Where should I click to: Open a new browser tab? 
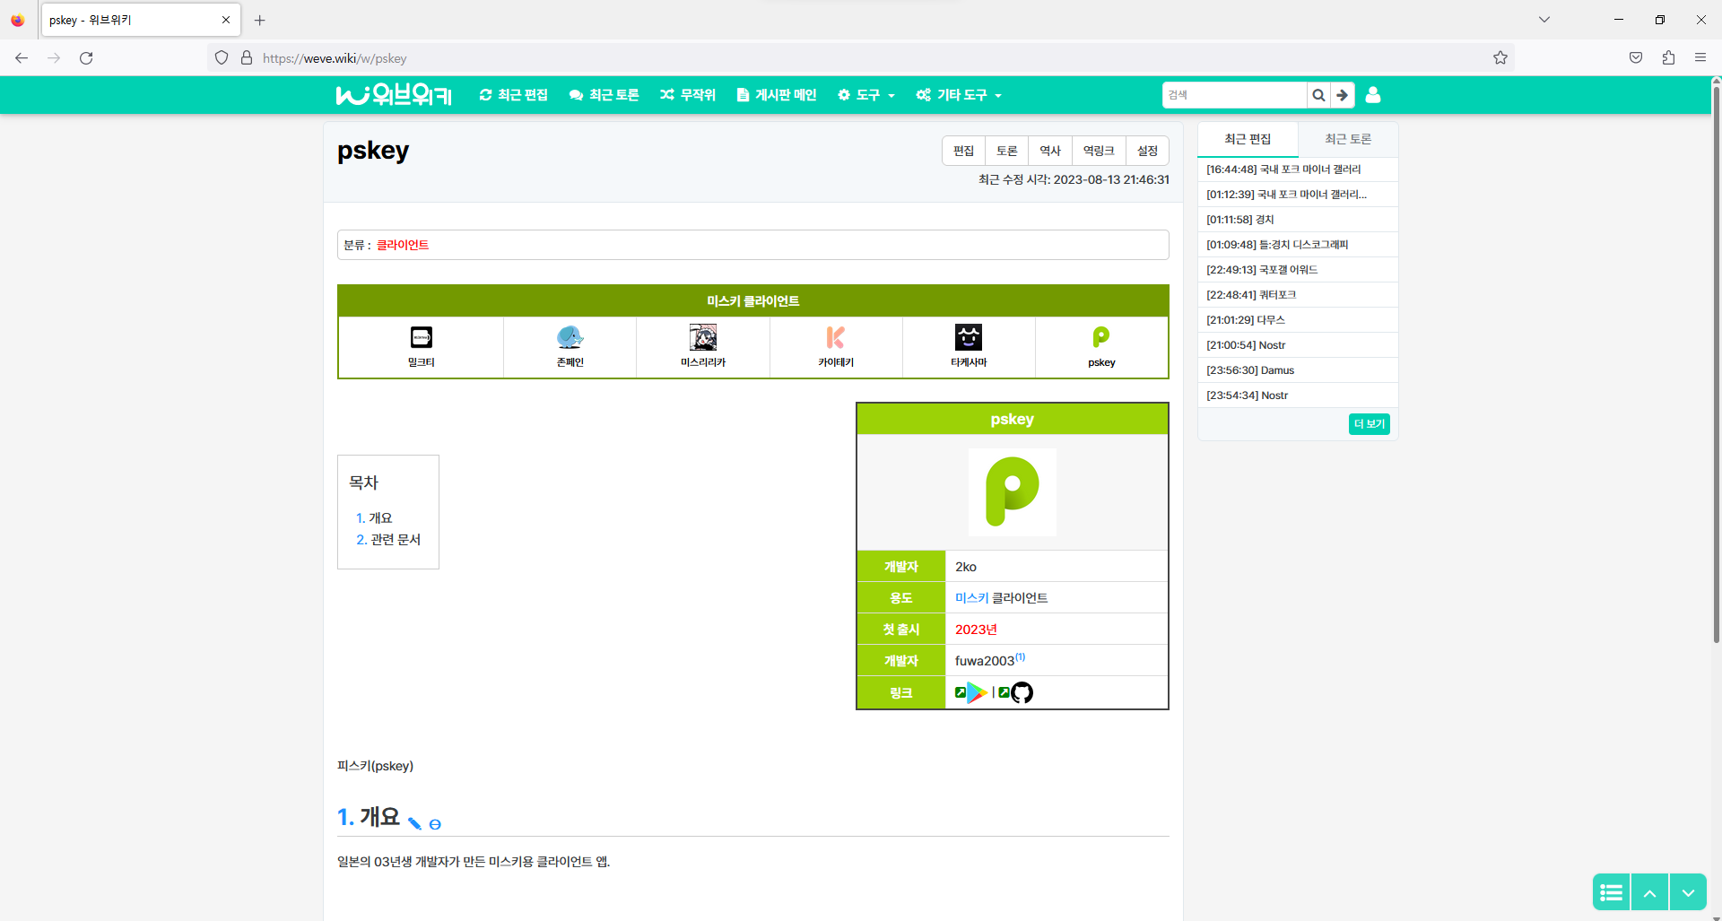(260, 20)
